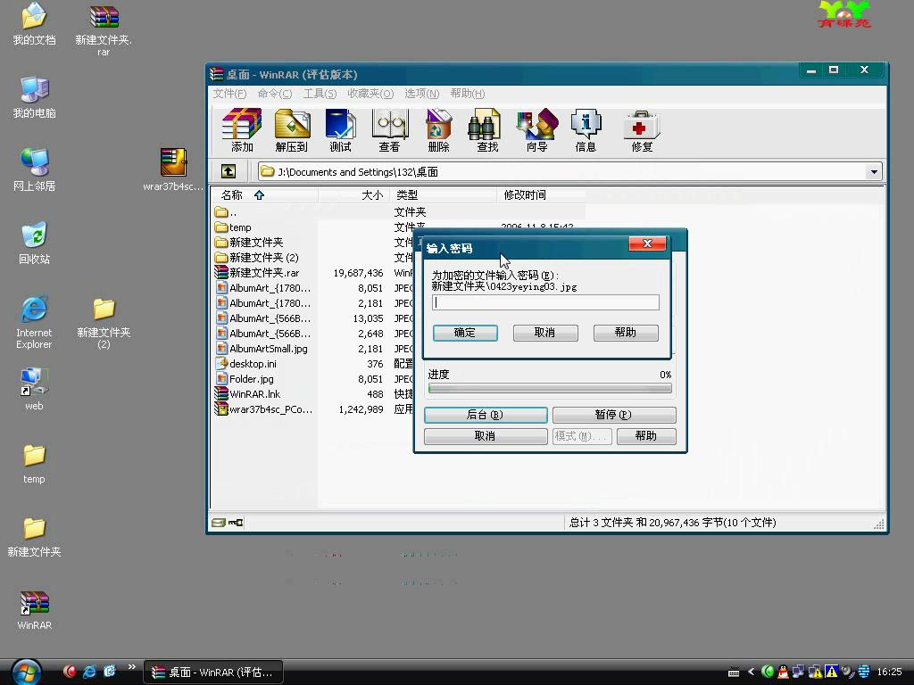Expand hidden system tray icons arrow
This screenshot has width=914, height=685.
[x=751, y=672]
